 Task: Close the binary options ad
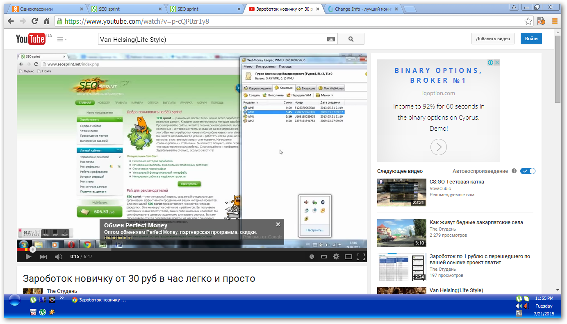click(x=497, y=63)
